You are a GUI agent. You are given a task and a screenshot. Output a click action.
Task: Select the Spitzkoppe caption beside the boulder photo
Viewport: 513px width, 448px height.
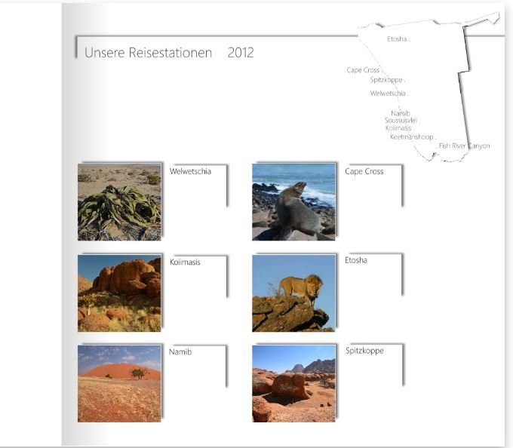coord(365,351)
